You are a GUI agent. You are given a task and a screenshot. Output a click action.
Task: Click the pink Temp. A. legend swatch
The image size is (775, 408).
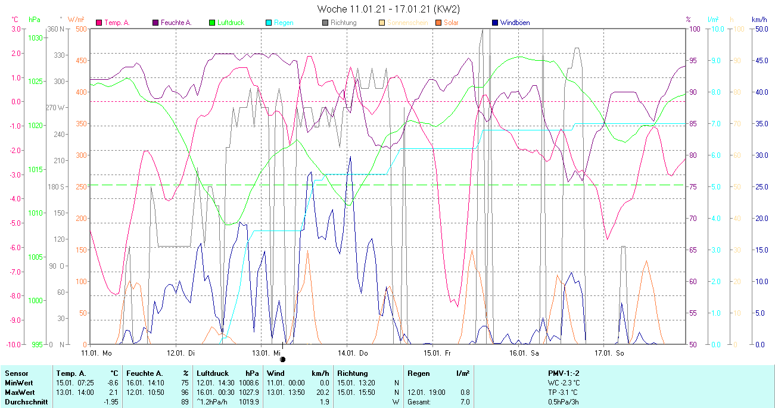pos(99,23)
